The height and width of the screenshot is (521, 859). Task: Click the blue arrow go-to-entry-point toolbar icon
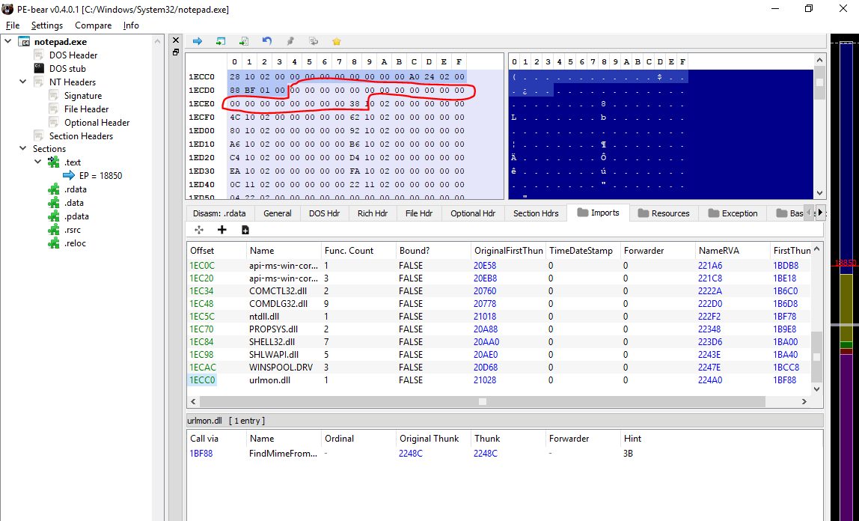pos(198,41)
